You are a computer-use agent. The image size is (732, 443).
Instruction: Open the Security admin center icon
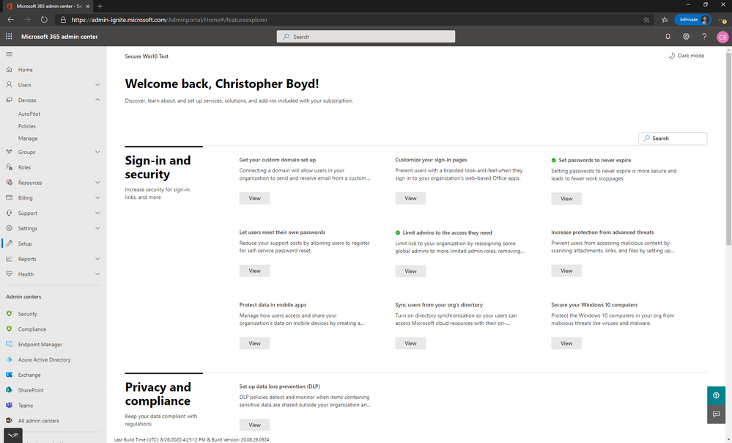click(x=9, y=314)
